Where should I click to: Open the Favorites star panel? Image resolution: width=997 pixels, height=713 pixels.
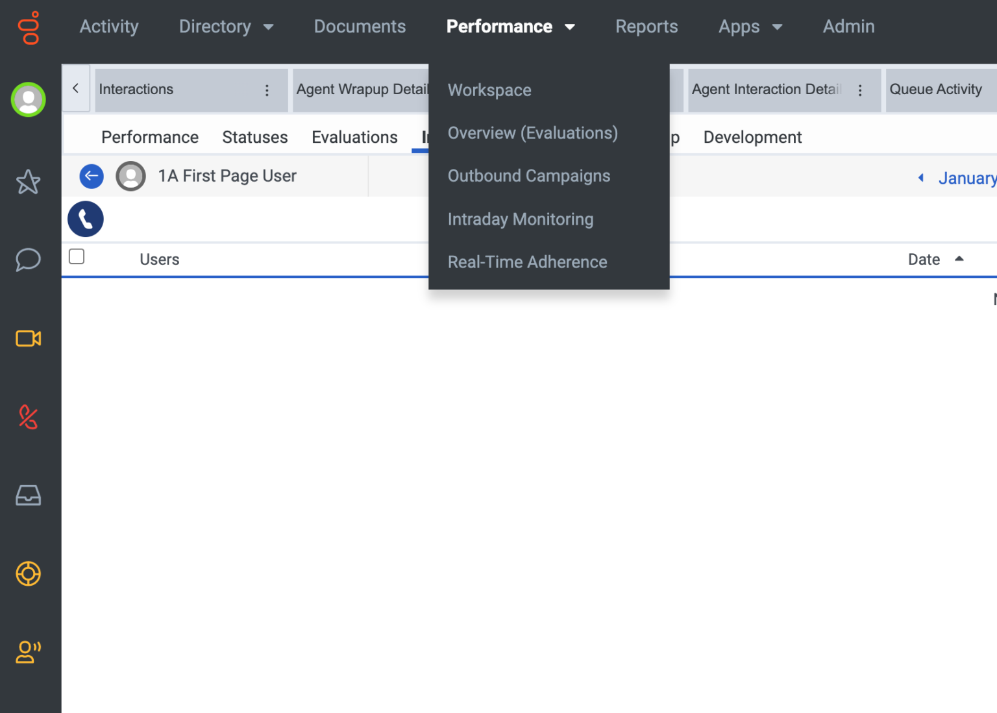tap(28, 182)
